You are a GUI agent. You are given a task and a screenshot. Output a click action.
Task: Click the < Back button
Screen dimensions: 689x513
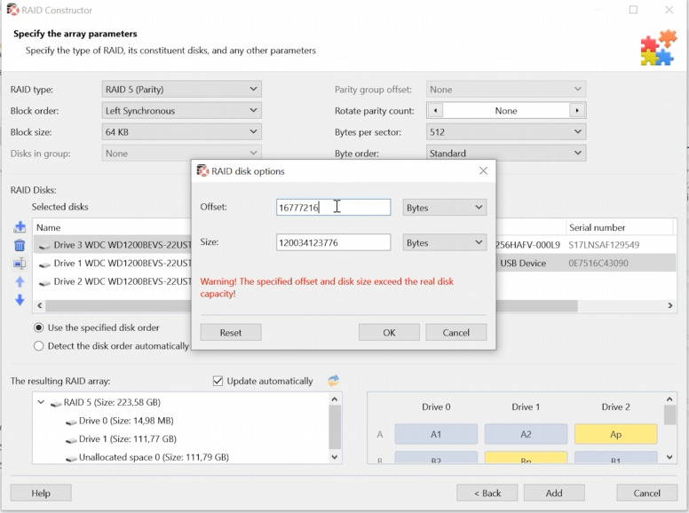(x=487, y=493)
